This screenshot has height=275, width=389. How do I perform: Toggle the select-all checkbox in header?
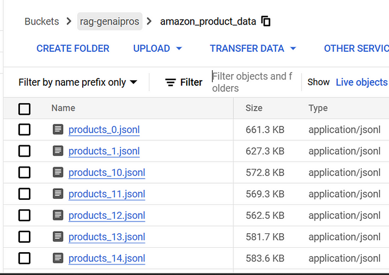point(24,109)
